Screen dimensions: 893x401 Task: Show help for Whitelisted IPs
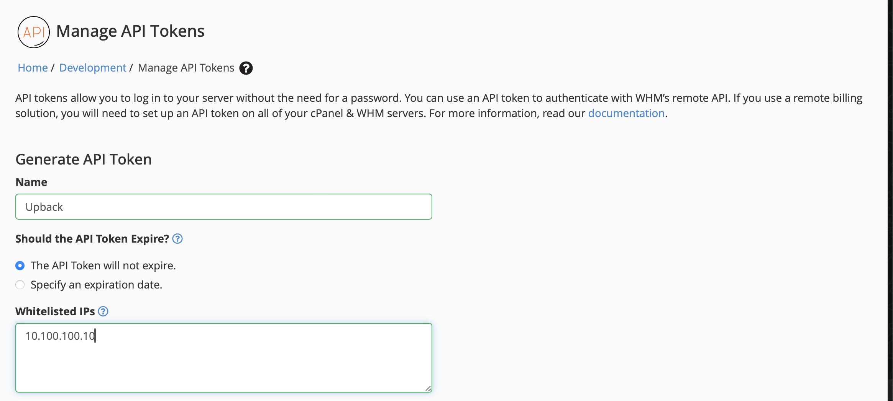[103, 311]
